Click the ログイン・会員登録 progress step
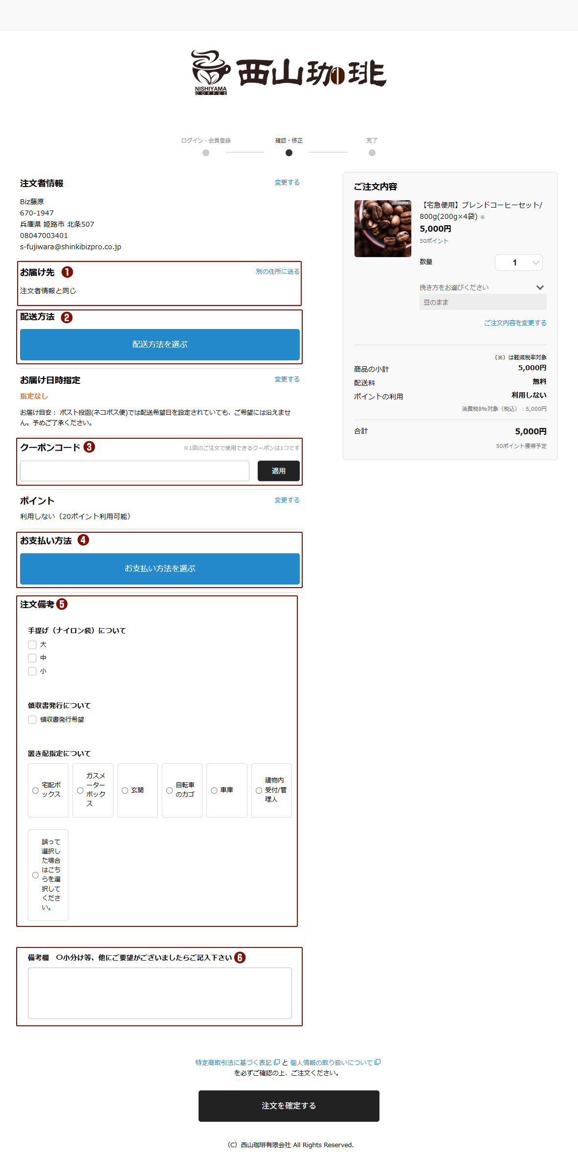This screenshot has width=578, height=1158. coord(206,152)
